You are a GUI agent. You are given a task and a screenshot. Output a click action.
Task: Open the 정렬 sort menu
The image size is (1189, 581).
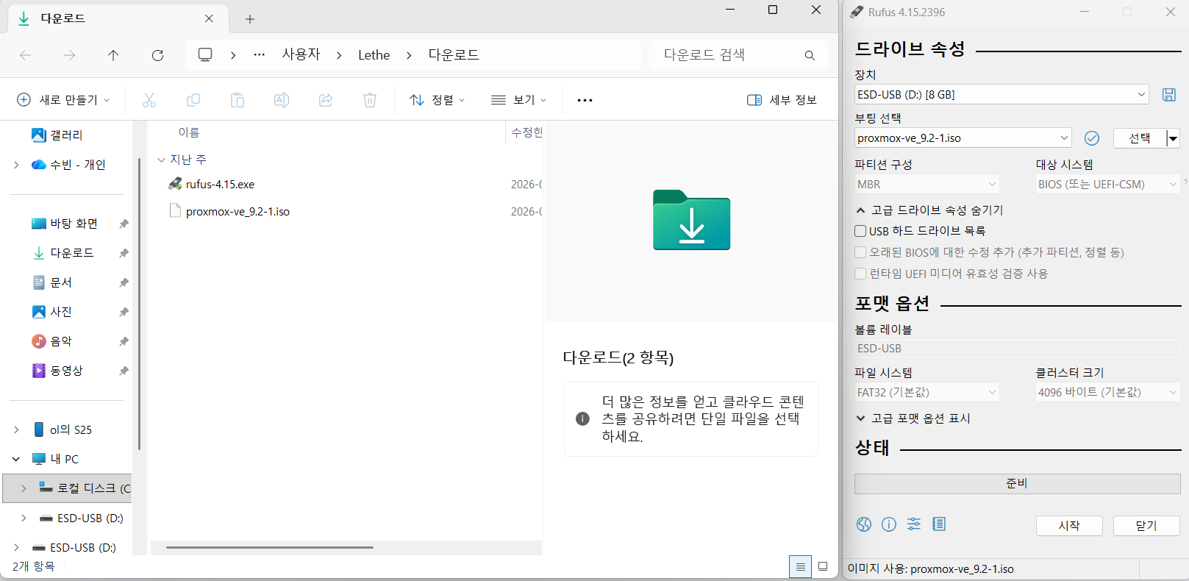438,100
